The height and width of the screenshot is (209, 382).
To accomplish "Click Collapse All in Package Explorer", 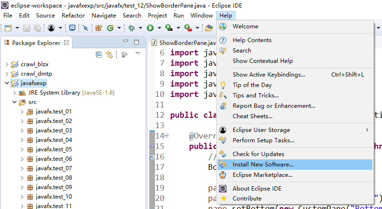I will coord(99,55).
